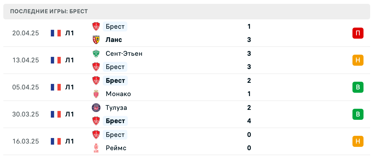The image size is (374, 159).
Task: Click the yellow Н draw badge for Reims match
Action: coord(358,141)
